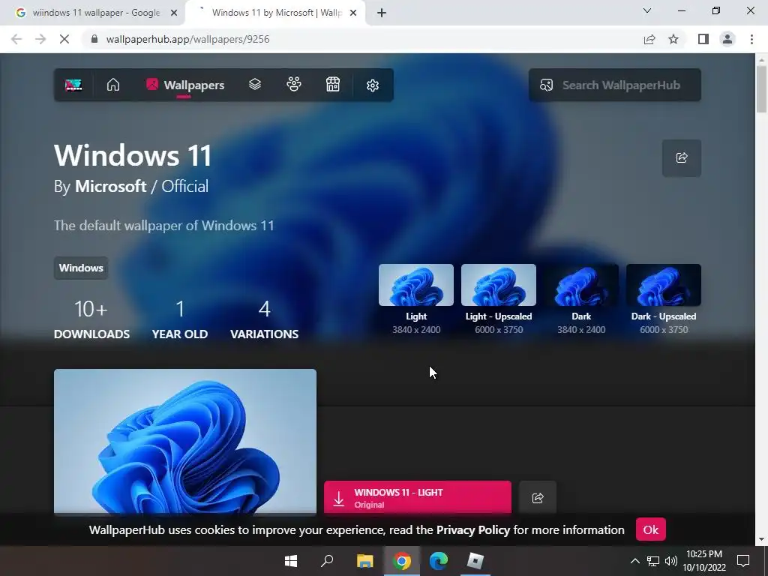Open the settings gear in site navbar
Screen dimensions: 768x576
click(x=373, y=85)
